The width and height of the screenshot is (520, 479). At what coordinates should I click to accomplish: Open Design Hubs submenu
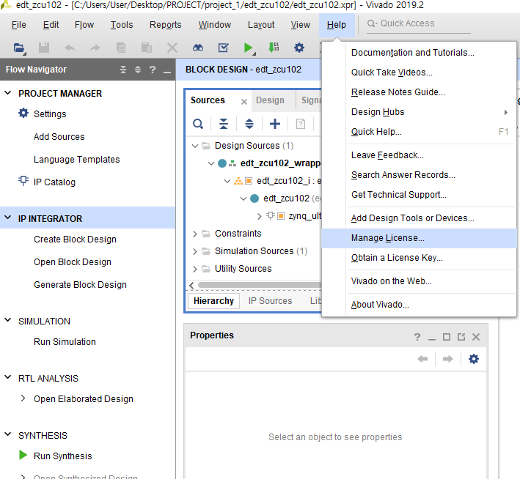tap(419, 112)
